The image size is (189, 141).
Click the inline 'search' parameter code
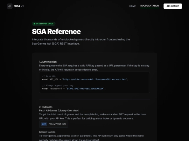click(x=75, y=136)
